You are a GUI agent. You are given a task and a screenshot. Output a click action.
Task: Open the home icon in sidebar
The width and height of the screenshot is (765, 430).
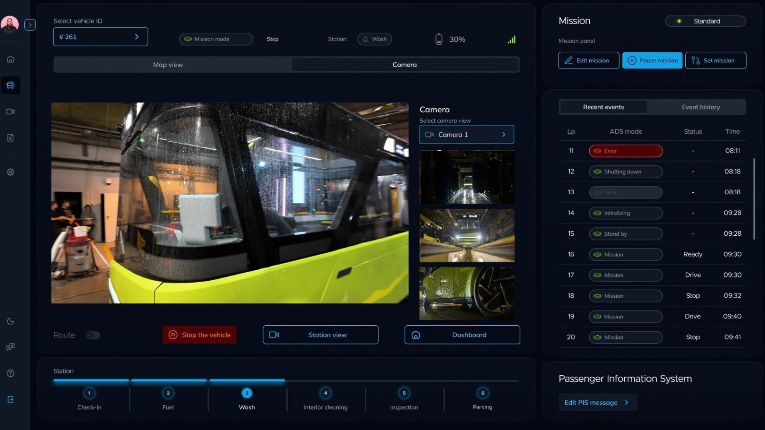(x=11, y=59)
